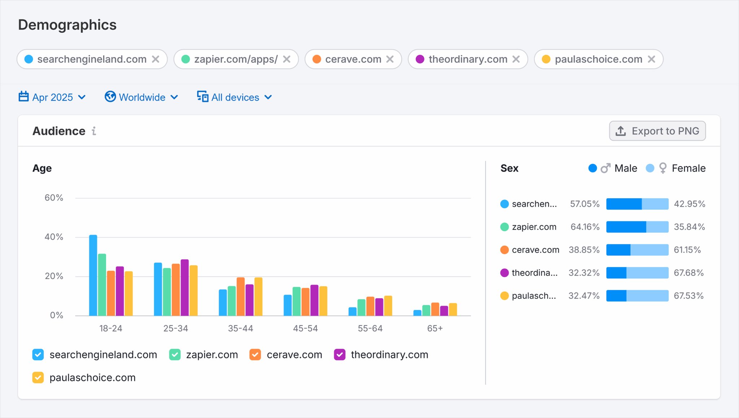Viewport: 739px width, 418px height.
Task: Click the blue dot on searchengineland.com chip
Action: tap(29, 59)
